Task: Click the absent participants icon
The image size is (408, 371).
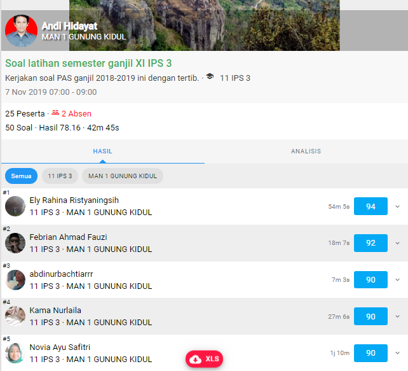Action: click(55, 113)
